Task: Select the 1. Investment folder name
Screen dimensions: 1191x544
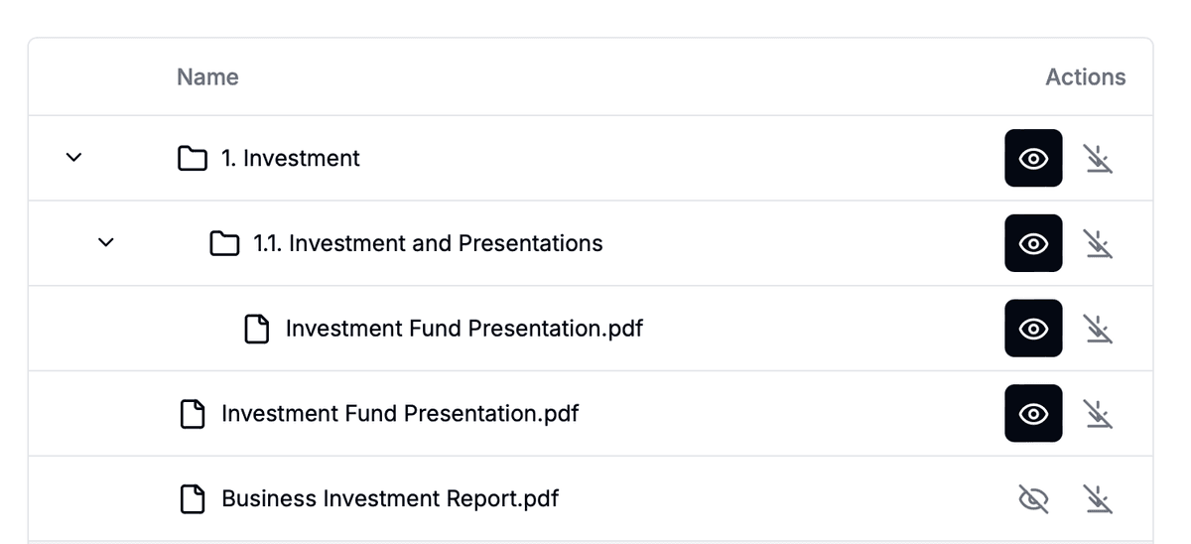Action: click(291, 159)
